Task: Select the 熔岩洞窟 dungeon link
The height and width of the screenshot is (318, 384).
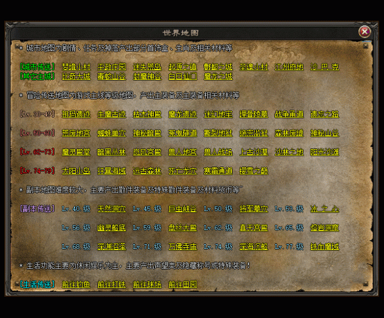Action: pos(325,228)
